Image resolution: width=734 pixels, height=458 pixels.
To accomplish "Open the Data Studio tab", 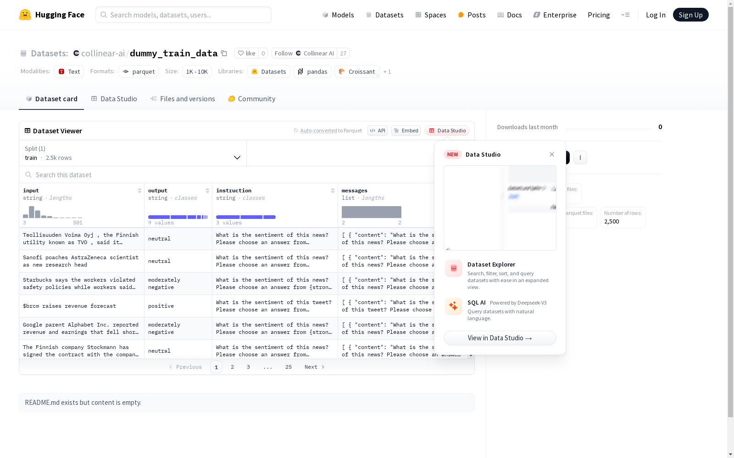I will pos(114,99).
